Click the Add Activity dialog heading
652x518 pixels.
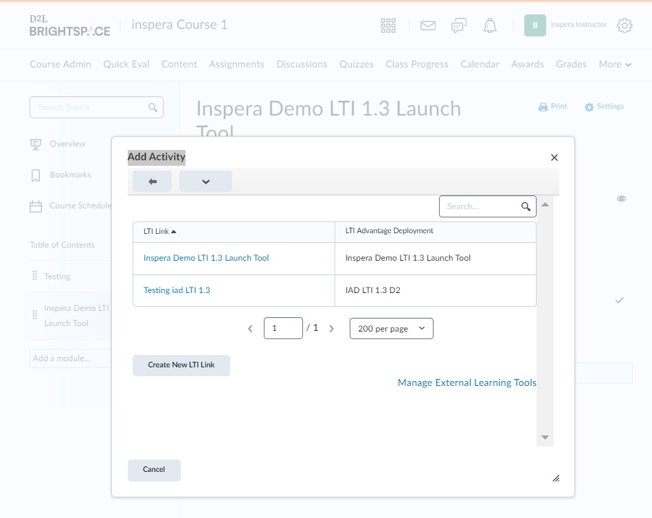click(157, 157)
